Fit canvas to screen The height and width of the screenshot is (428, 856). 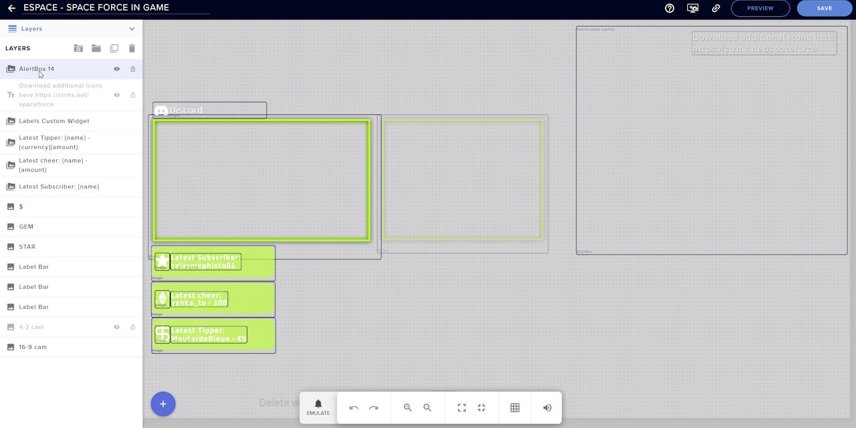coord(461,408)
